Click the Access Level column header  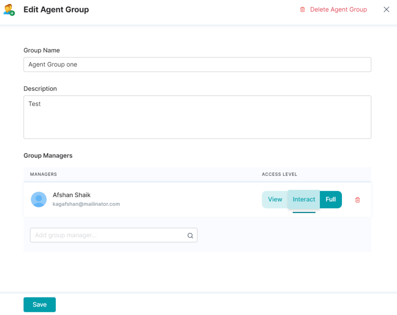280,174
